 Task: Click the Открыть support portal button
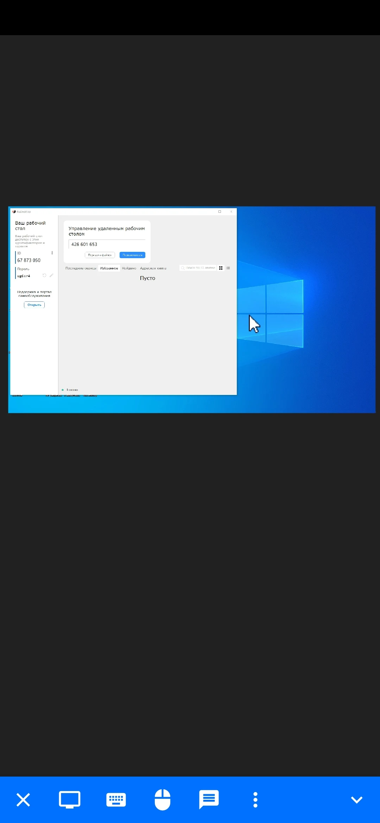coord(34,305)
